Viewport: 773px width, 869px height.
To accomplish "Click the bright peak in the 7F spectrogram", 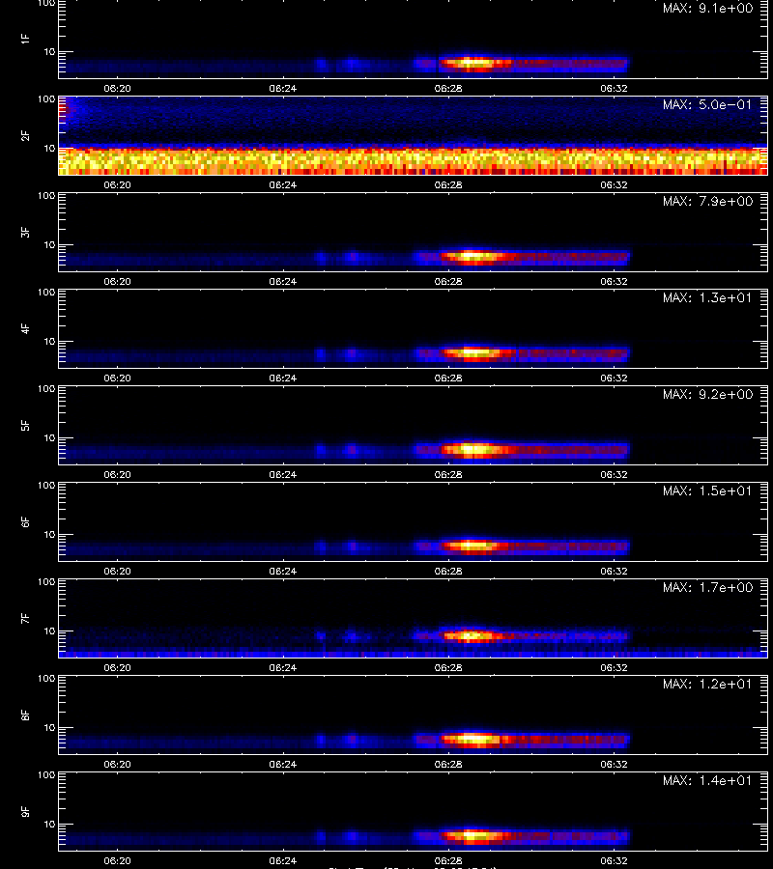I will (x=471, y=635).
